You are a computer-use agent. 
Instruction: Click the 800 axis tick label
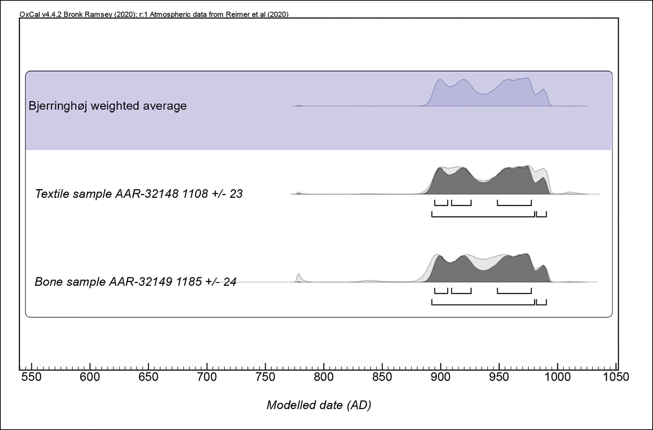[324, 377]
